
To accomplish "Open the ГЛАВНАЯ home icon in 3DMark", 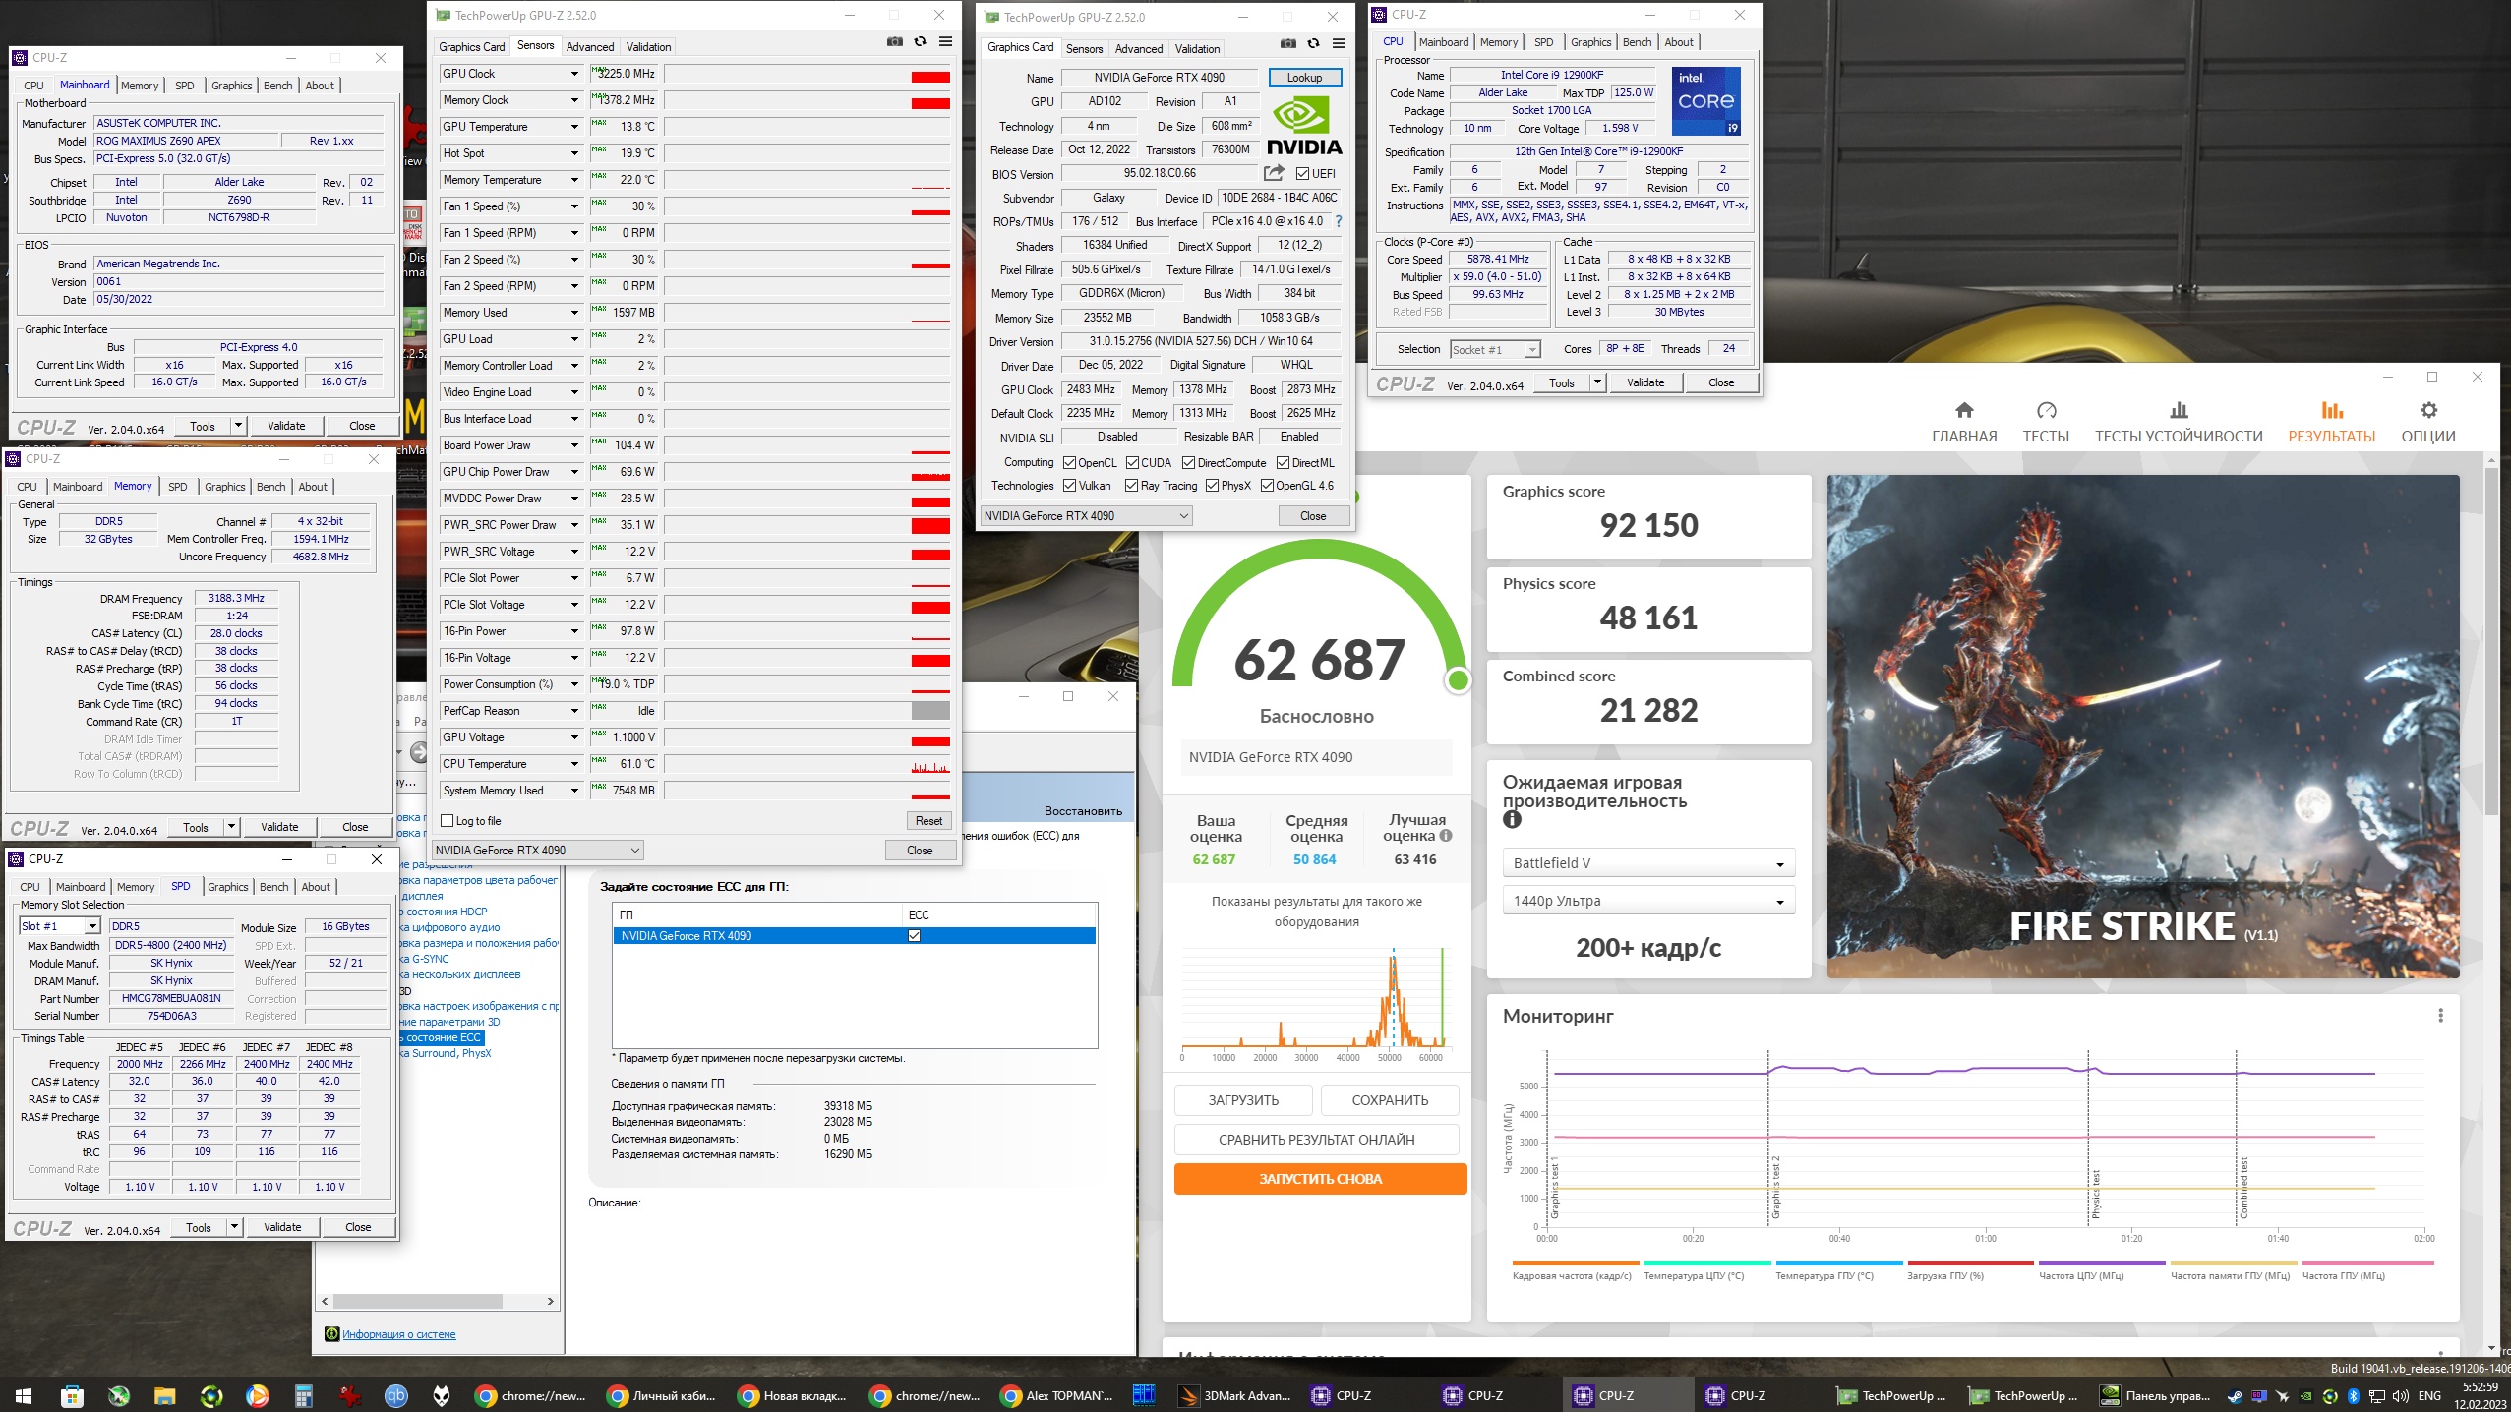I will pyautogui.click(x=1963, y=410).
